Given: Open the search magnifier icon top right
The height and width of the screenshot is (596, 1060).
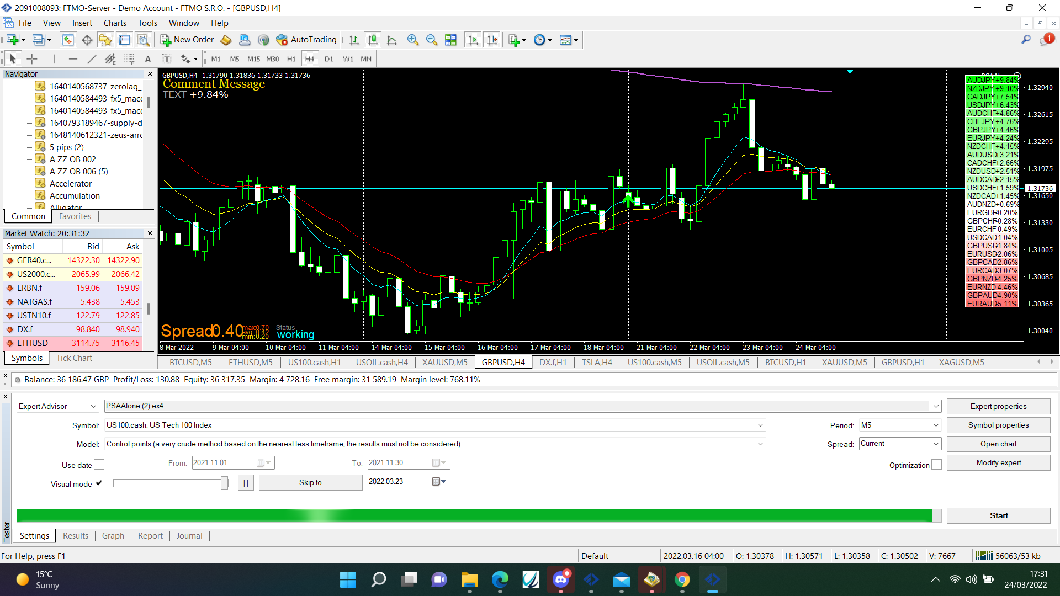Looking at the screenshot, I should click(1026, 40).
